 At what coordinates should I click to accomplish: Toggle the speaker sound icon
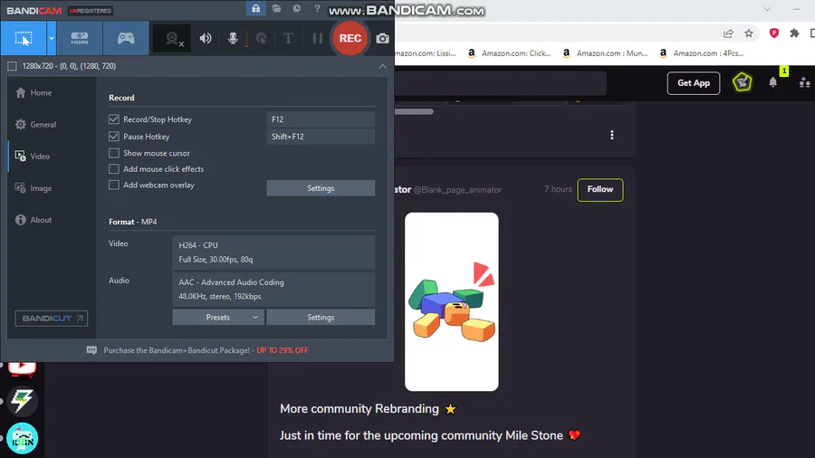(206, 38)
